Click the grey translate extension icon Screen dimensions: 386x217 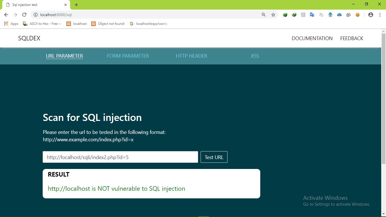click(321, 15)
